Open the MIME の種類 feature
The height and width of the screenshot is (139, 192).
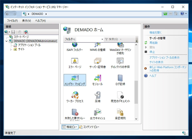point(97,47)
